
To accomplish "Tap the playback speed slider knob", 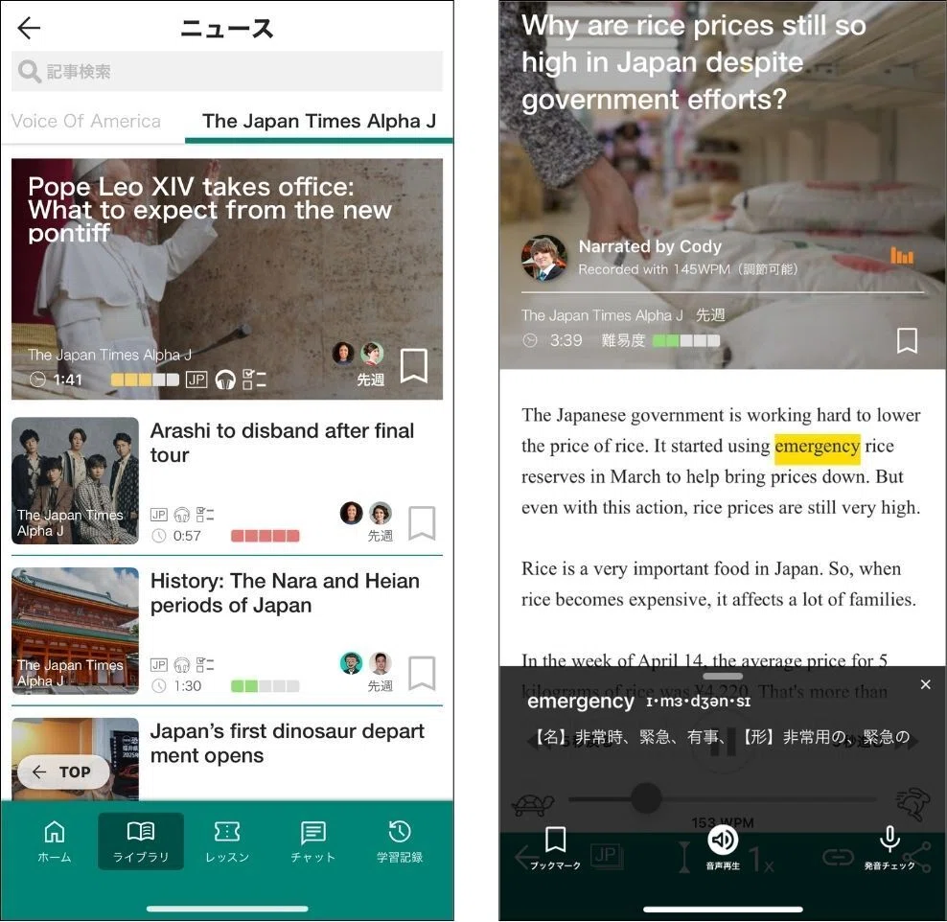I will [646, 798].
